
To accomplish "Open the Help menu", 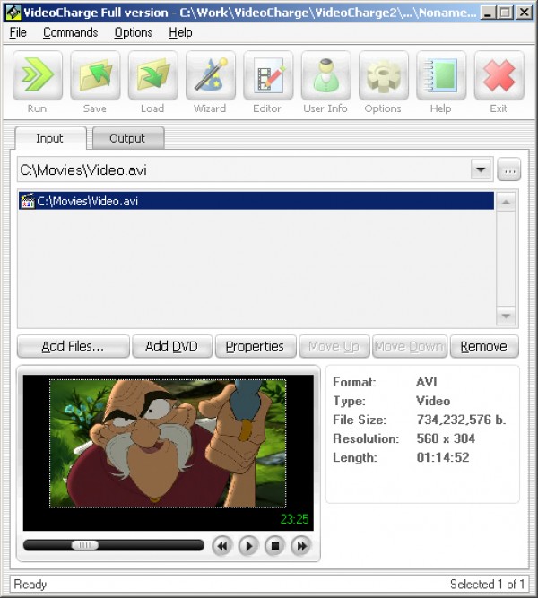I will (x=180, y=32).
